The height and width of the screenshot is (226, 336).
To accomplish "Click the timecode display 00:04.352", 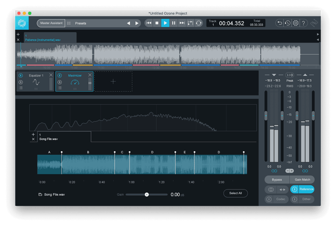I will click(231, 23).
